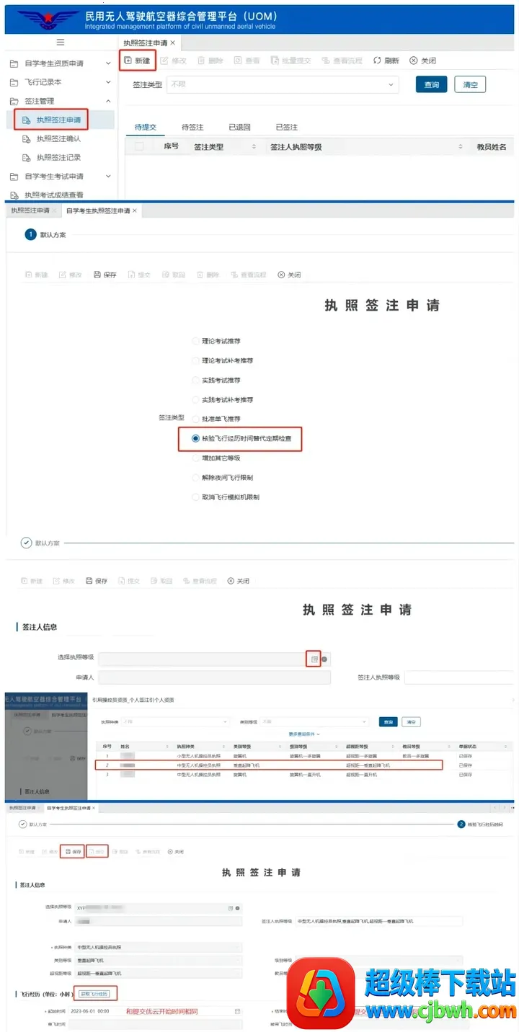This screenshot has width=519, height=1032.
Task: Click the picker icon beside the empty 选择执照等级 field
Action: coord(314,659)
